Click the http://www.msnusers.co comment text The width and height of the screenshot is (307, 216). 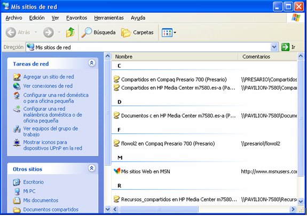point(269,172)
